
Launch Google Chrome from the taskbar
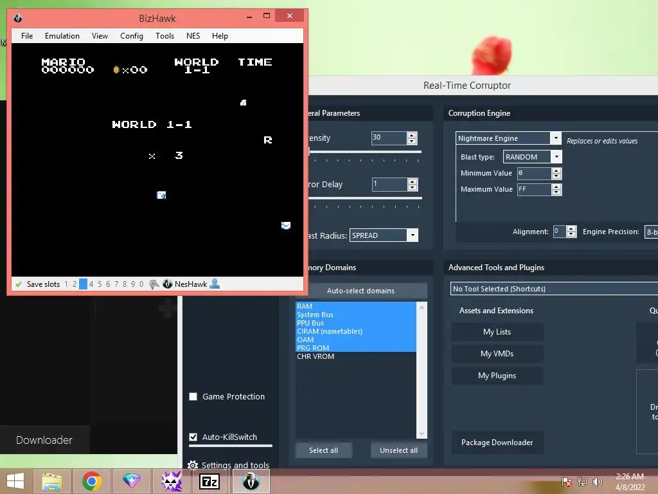click(91, 481)
